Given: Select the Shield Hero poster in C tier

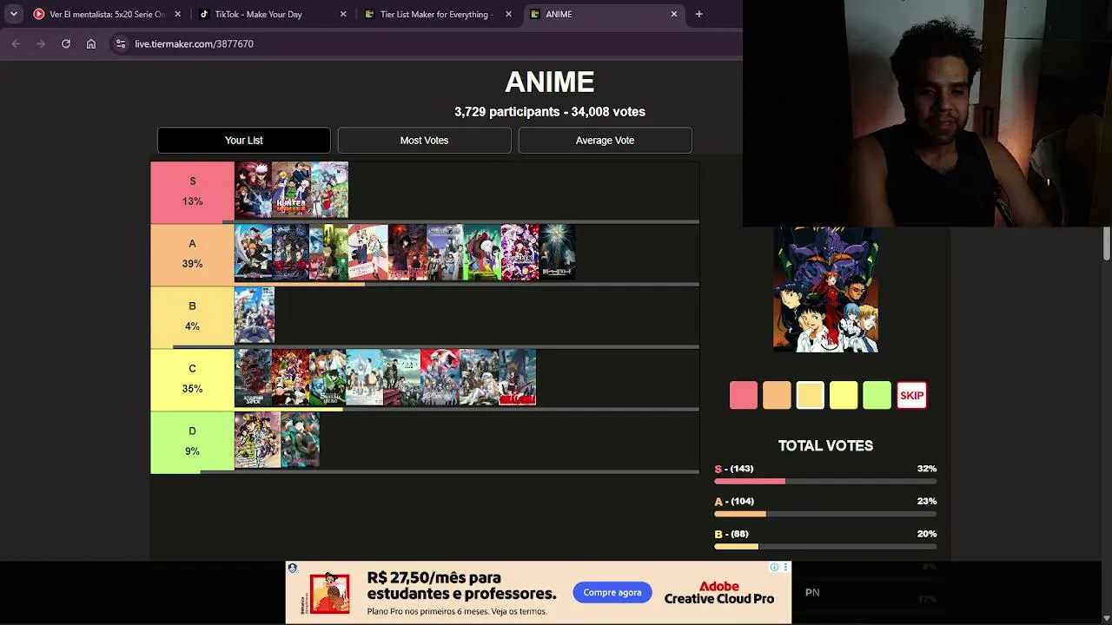Looking at the screenshot, I should point(328,377).
